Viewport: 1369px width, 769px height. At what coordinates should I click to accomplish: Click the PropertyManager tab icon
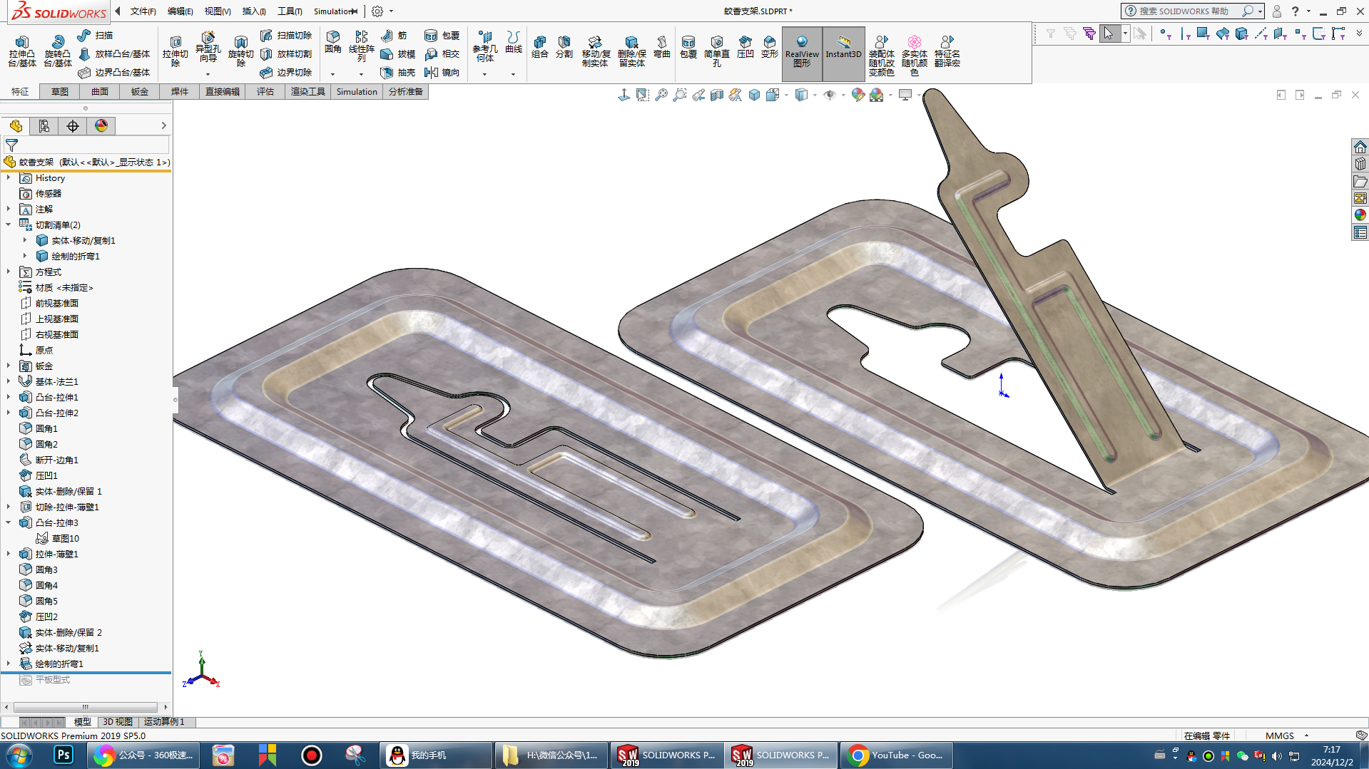tap(44, 126)
